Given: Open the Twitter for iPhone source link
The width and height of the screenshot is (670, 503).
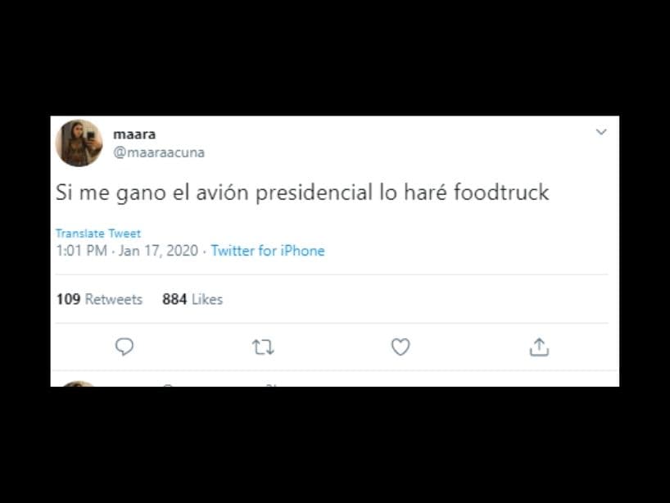Looking at the screenshot, I should (x=268, y=251).
